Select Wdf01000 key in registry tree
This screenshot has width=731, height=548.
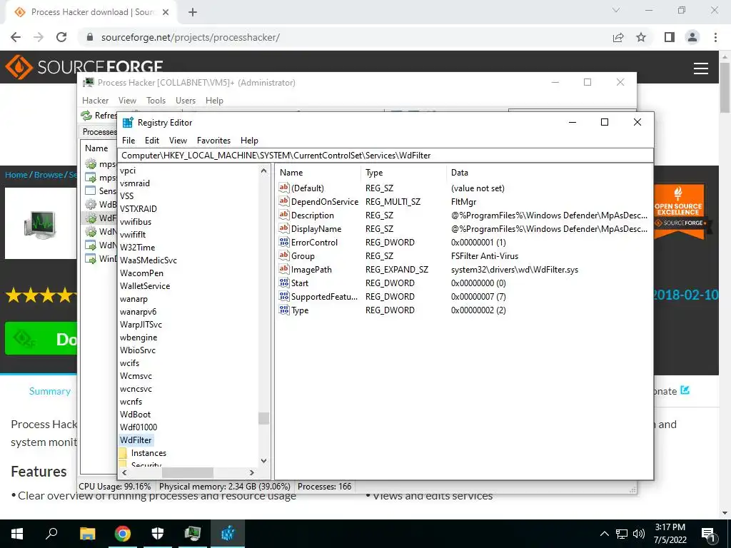click(138, 427)
